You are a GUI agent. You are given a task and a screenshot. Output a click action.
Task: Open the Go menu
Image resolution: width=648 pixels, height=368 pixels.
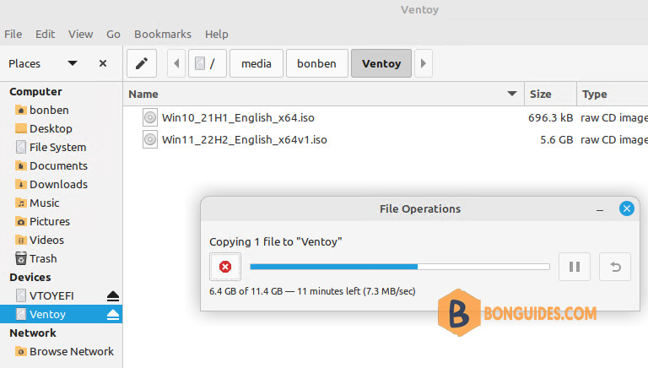coord(113,34)
